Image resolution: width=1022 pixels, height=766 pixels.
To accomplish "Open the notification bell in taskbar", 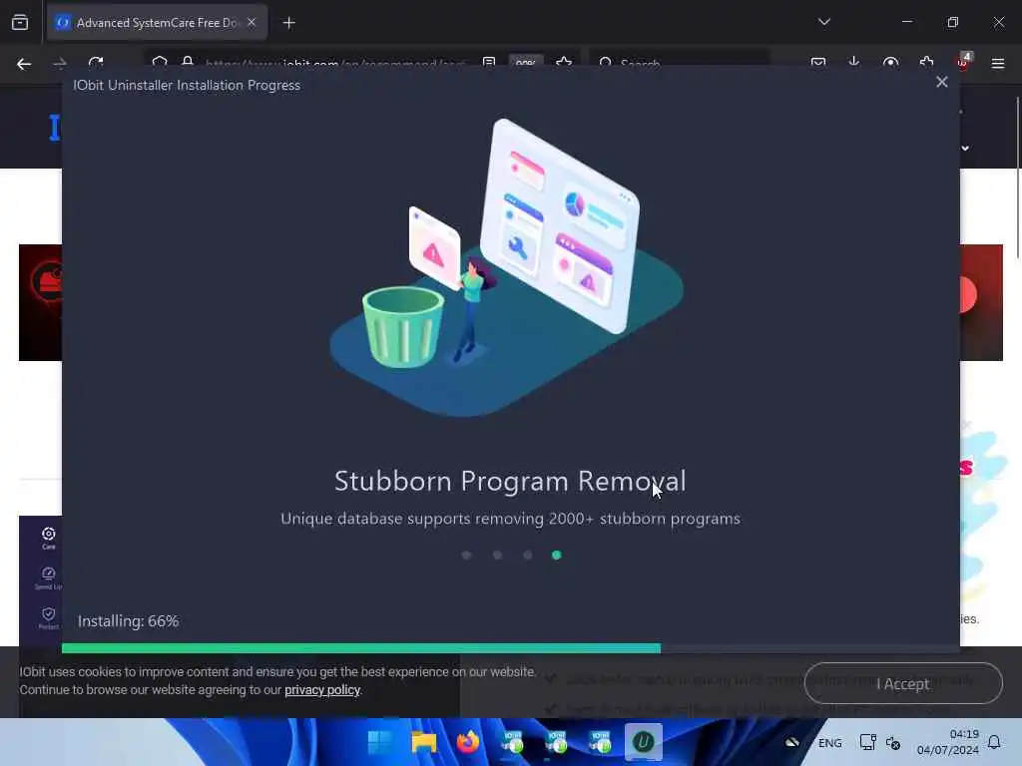I will coord(994,742).
